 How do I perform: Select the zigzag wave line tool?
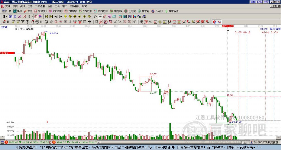tap(120, 22)
